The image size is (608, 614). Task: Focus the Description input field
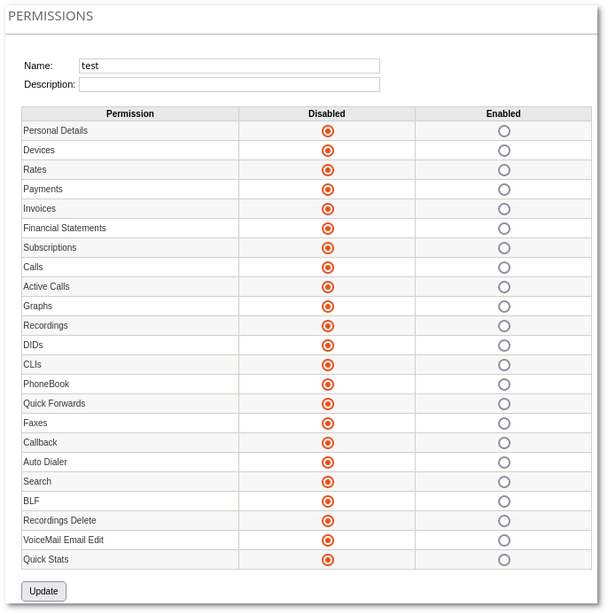[x=230, y=85]
